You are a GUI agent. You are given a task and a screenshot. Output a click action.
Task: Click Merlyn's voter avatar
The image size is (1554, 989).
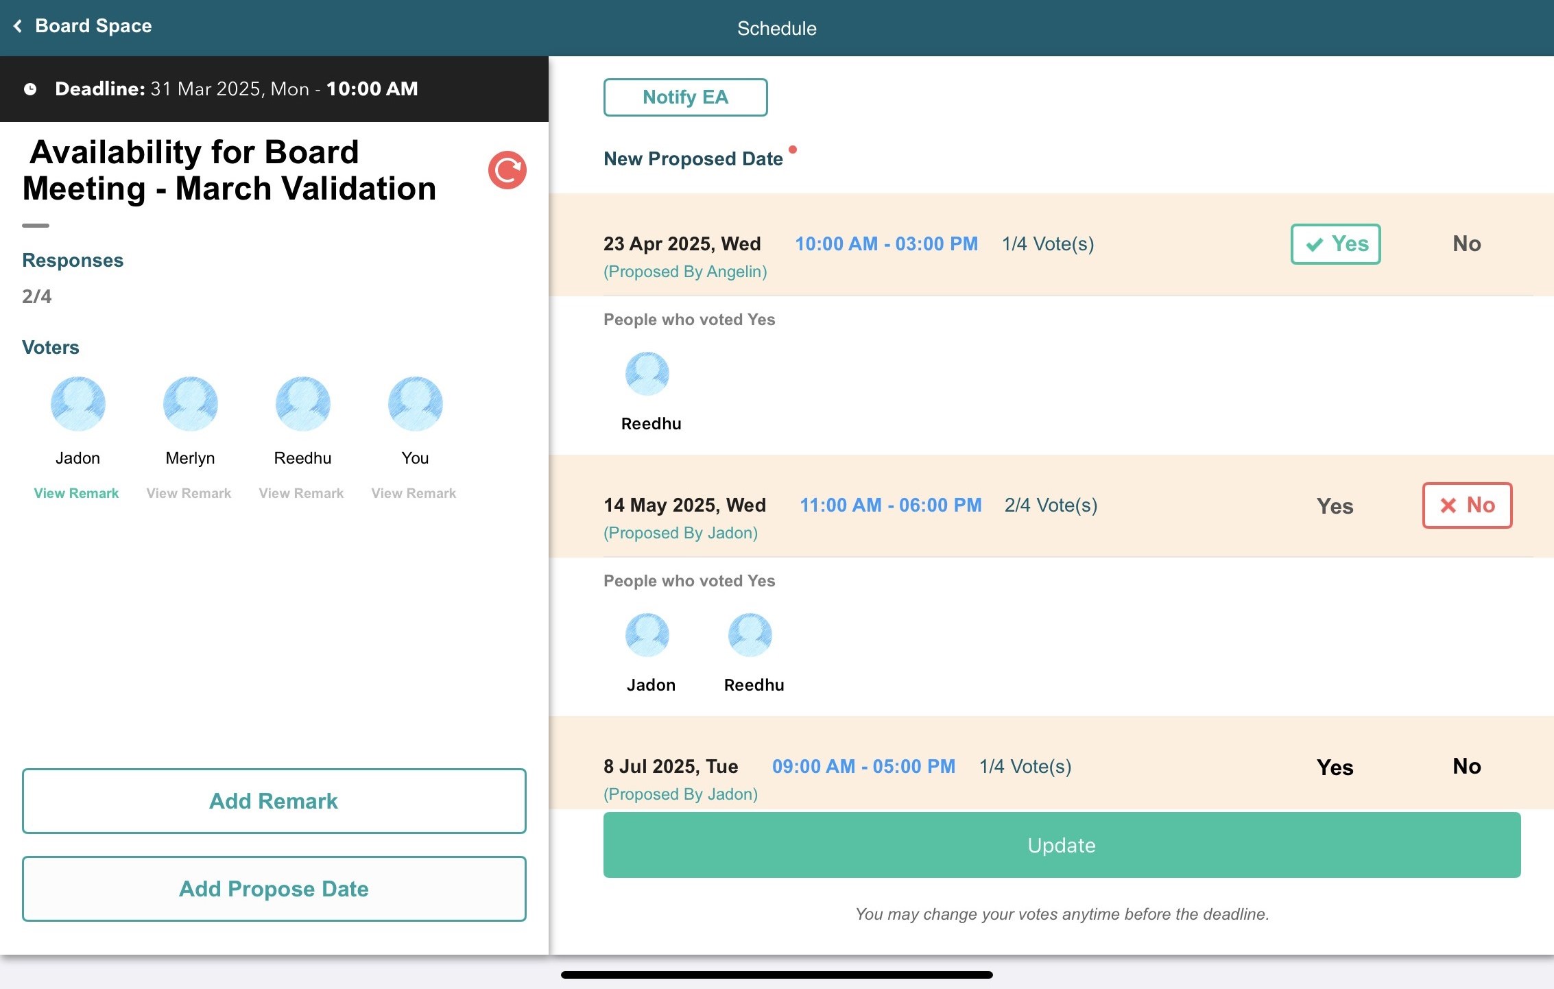tap(190, 403)
